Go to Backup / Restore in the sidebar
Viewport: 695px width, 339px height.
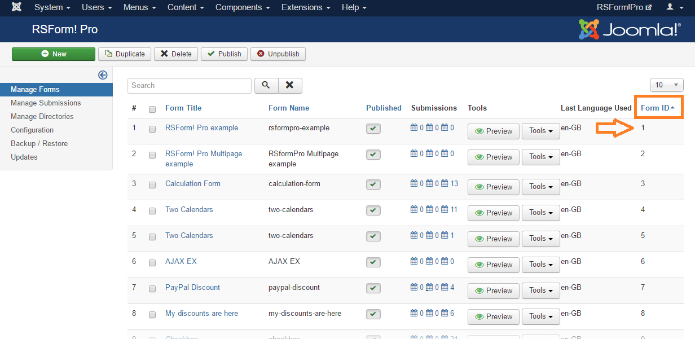click(x=39, y=143)
